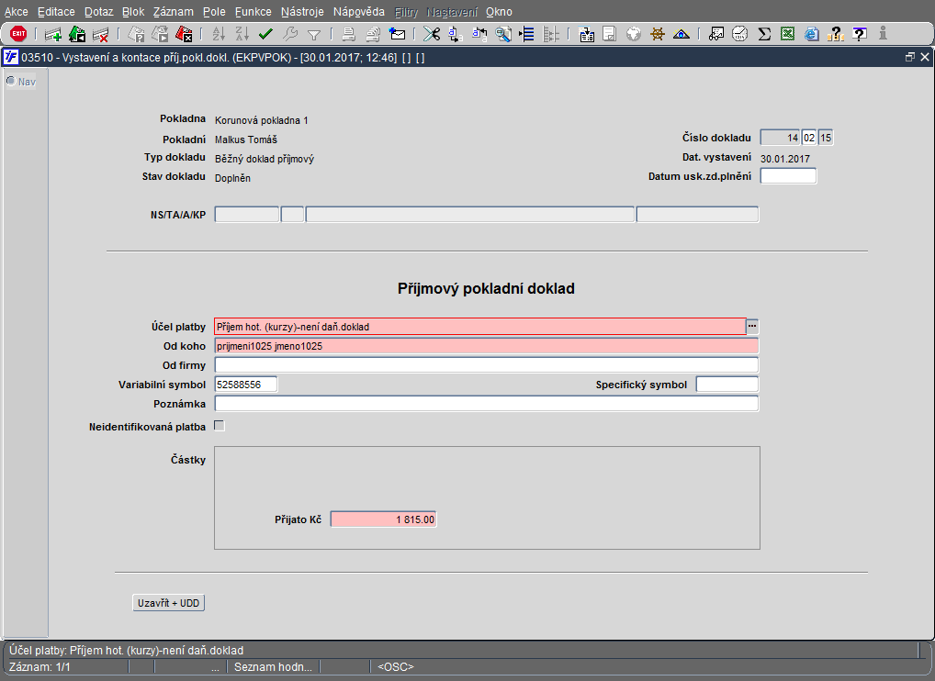Viewport: 935px width, 681px height.
Task: Click the Sigma sum icon
Action: point(764,35)
